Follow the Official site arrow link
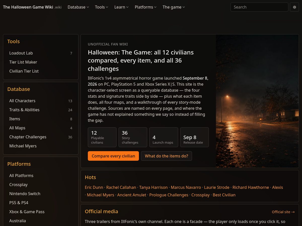Screen dimensions: 302x226 coord(283,212)
